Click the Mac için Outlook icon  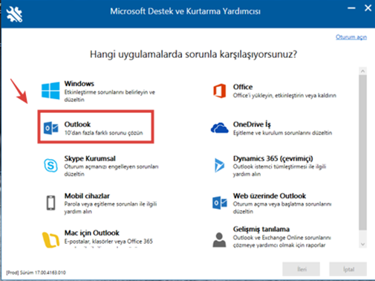point(50,240)
